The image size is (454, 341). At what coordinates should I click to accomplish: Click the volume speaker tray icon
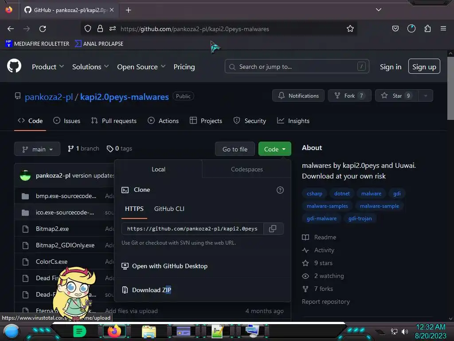coord(404,331)
